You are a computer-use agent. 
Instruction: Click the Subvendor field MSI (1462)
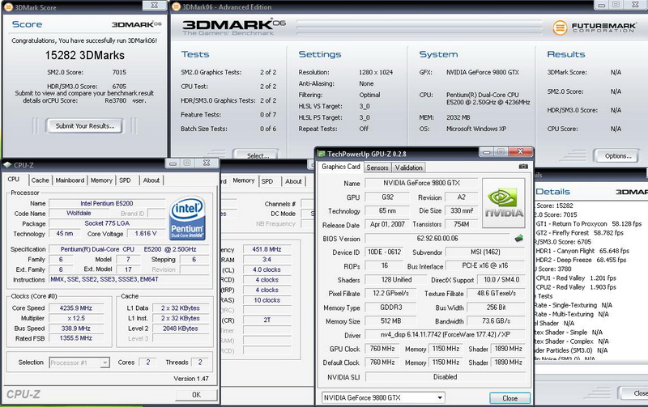click(485, 252)
